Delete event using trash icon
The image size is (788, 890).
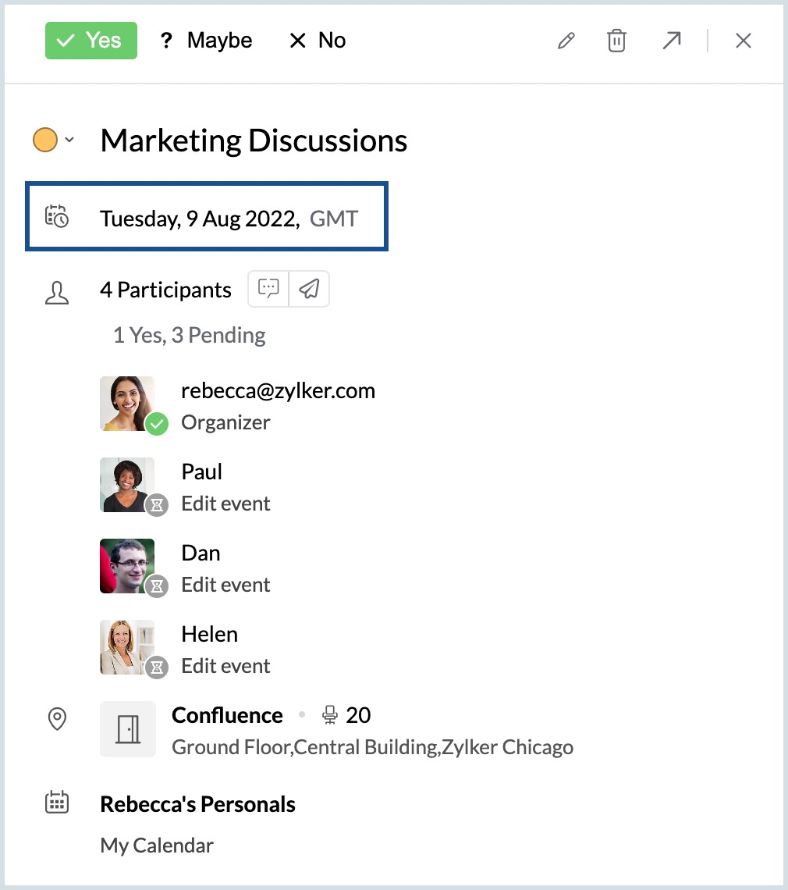616,41
